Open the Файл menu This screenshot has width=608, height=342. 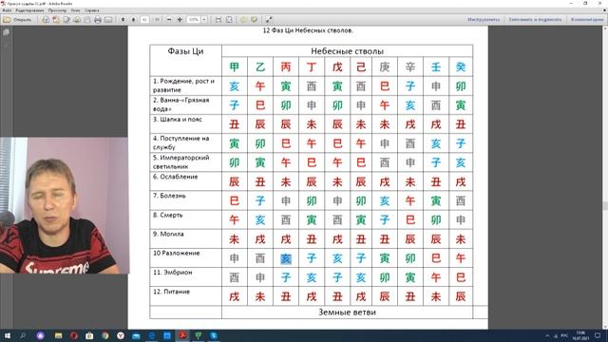7,10
